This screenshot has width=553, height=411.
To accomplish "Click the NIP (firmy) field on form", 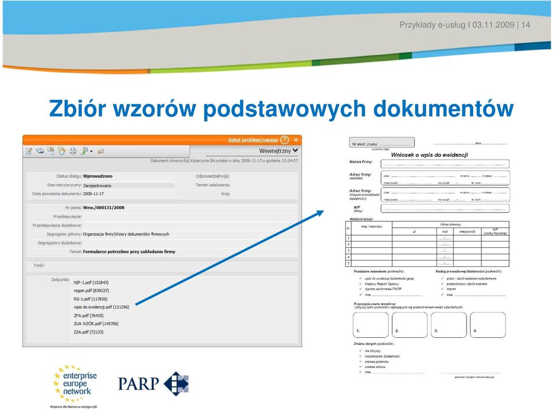I will tap(445, 209).
